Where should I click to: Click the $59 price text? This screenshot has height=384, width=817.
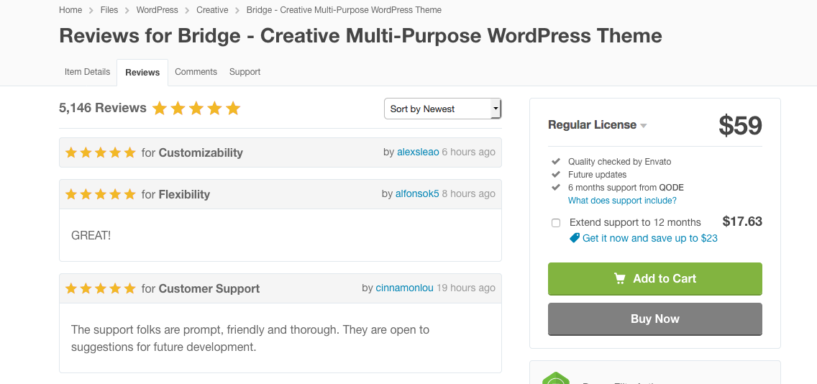[741, 126]
